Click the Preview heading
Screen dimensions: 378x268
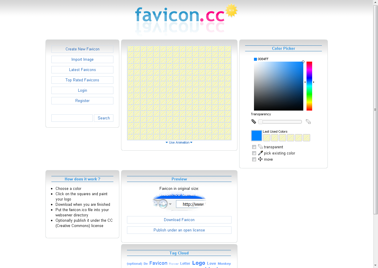[179, 179]
